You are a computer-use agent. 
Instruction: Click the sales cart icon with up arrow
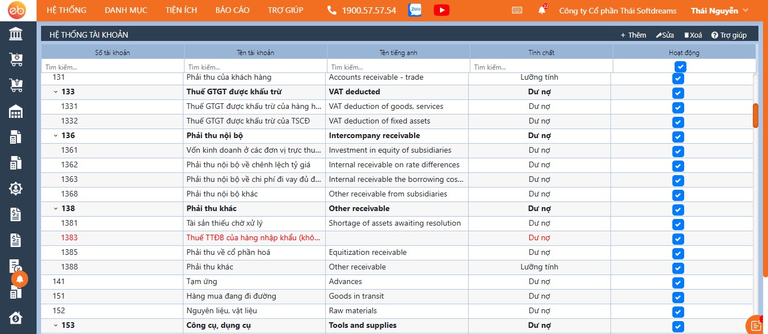[16, 85]
